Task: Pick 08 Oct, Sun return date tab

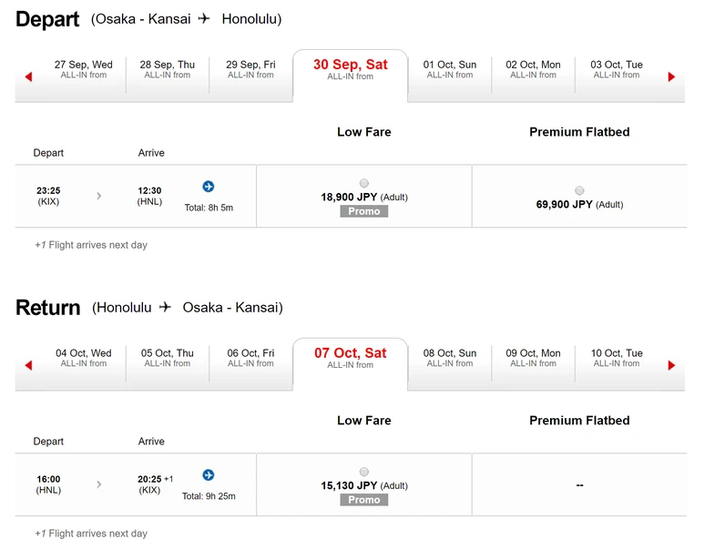Action: pyautogui.click(x=450, y=358)
